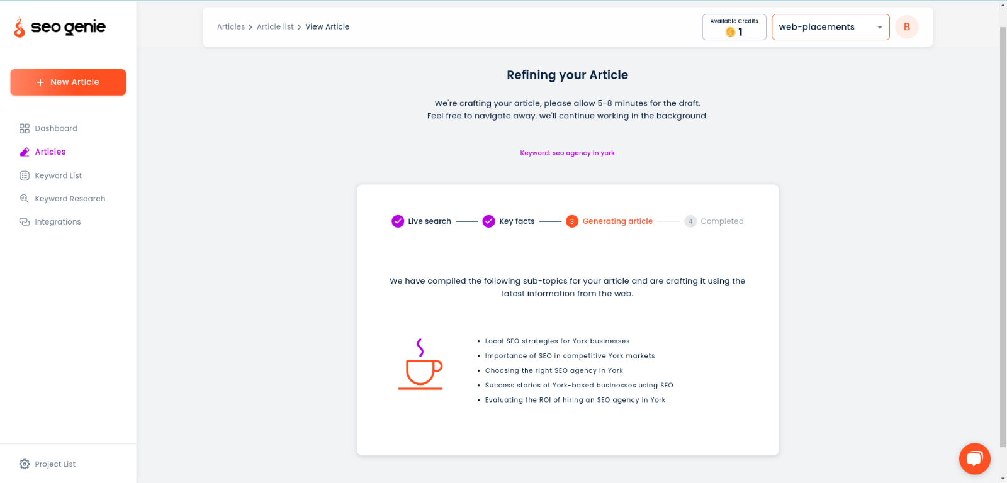Click the seo genie flame logo
This screenshot has height=483, width=1007.
click(x=18, y=27)
